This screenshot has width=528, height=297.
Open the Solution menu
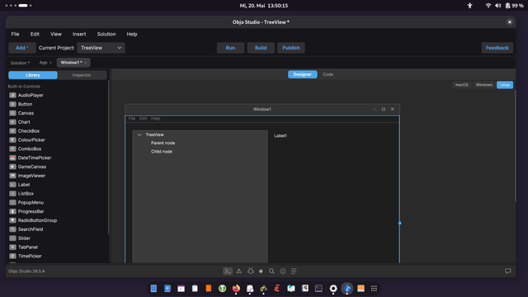(x=106, y=34)
